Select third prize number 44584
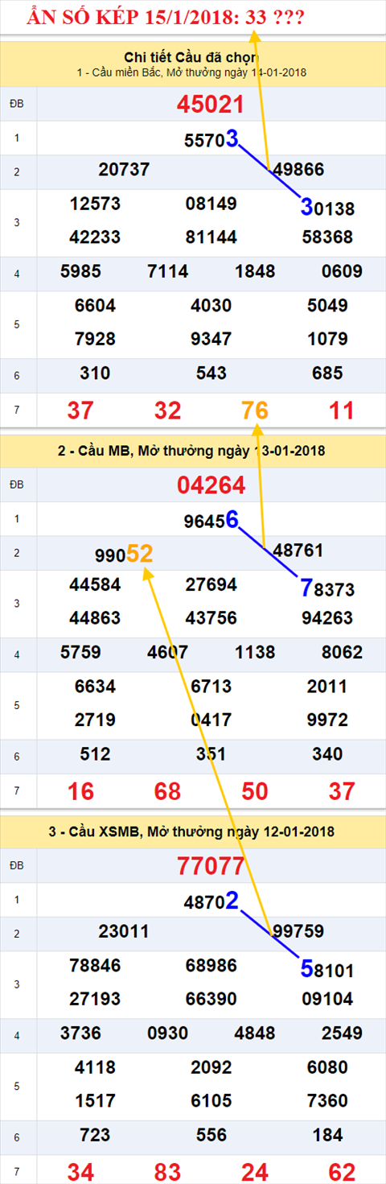 95,584
